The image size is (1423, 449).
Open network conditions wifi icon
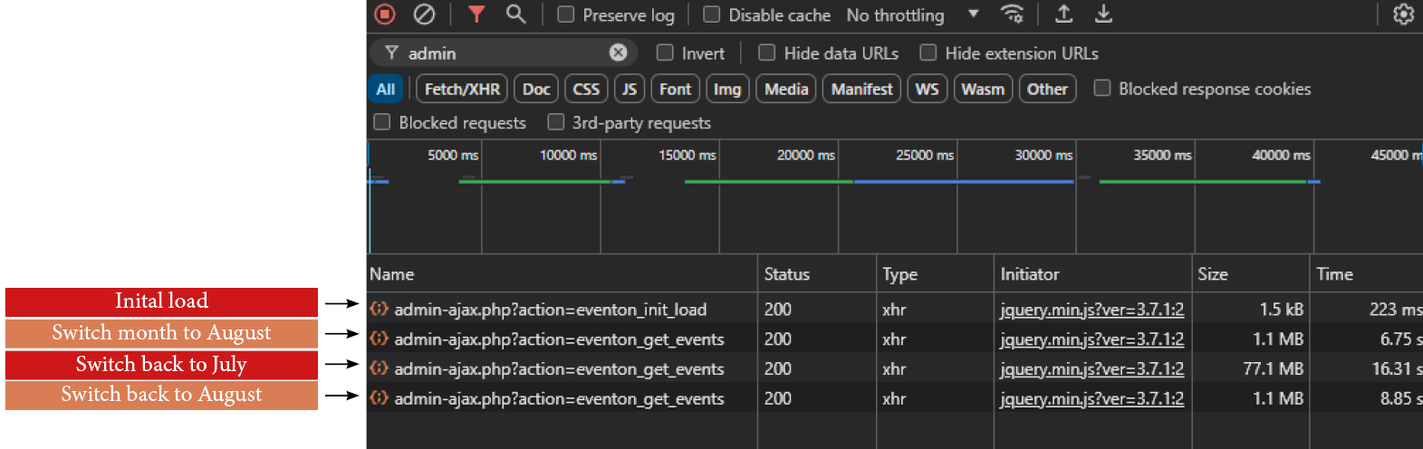pyautogui.click(x=1012, y=14)
